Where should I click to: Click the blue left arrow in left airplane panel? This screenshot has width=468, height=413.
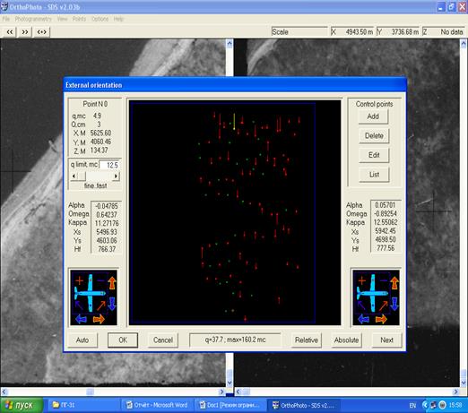tap(81, 319)
